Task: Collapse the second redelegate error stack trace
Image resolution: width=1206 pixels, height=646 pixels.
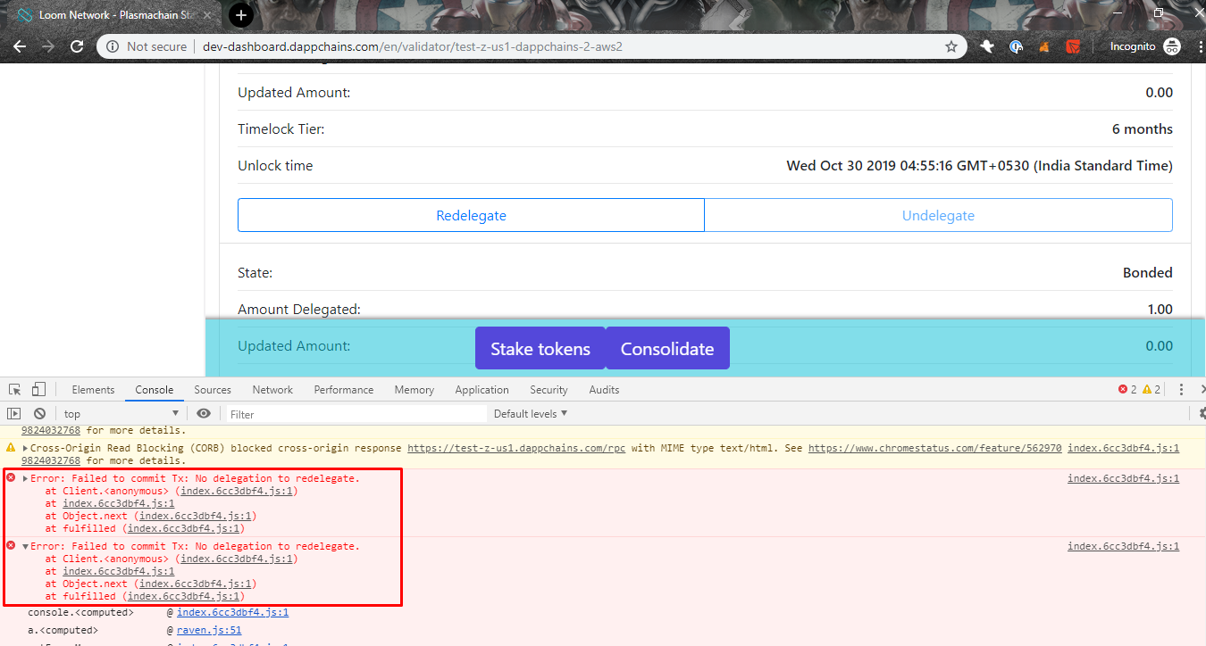Action: tap(24, 545)
